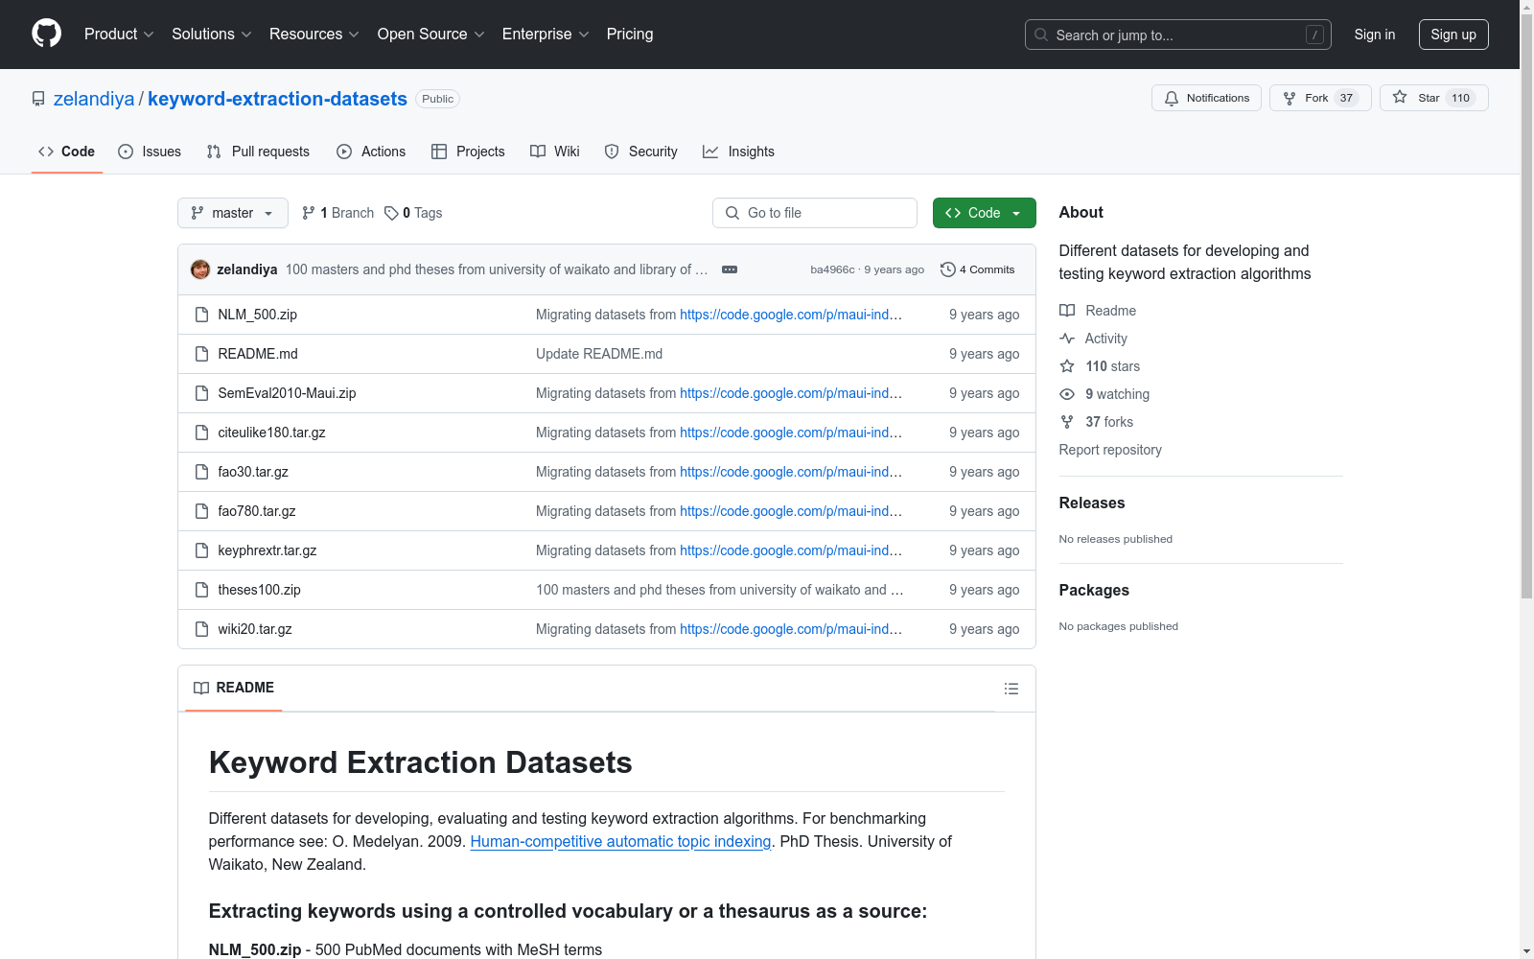Click the fork icon beside 37 forks
This screenshot has height=959, width=1534.
1067,422
